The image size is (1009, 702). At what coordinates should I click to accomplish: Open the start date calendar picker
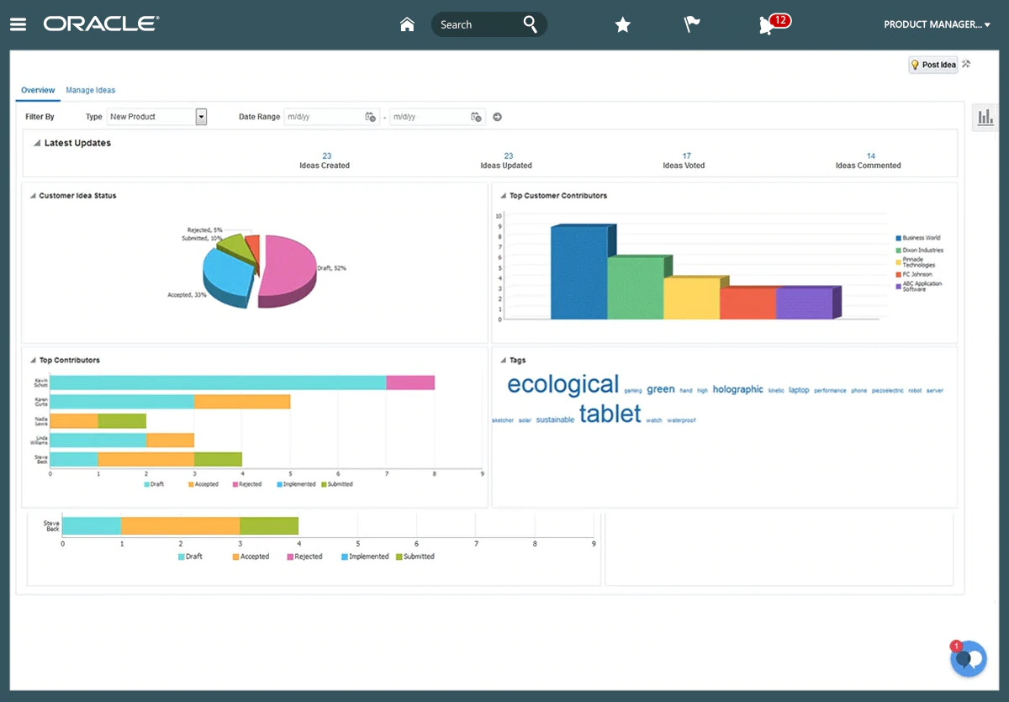370,117
